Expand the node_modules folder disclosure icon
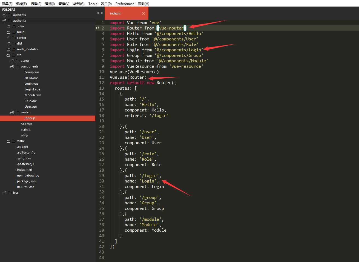 [8, 49]
